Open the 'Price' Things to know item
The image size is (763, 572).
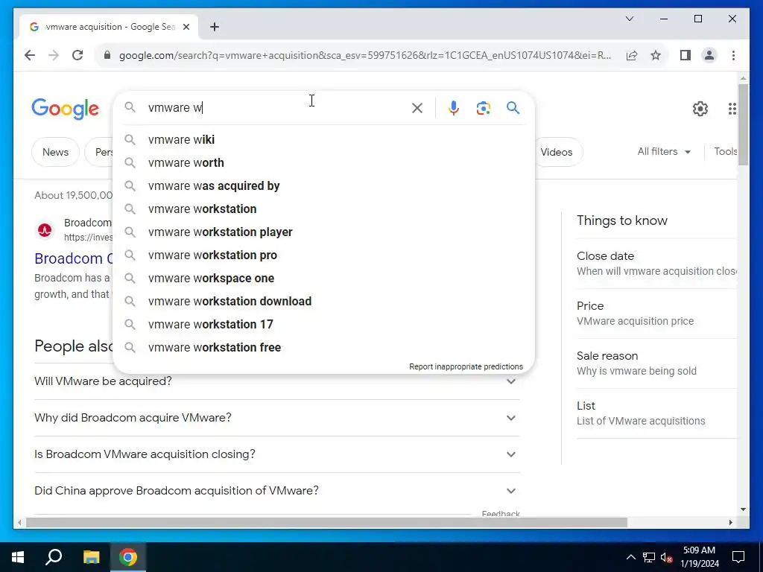(x=656, y=314)
